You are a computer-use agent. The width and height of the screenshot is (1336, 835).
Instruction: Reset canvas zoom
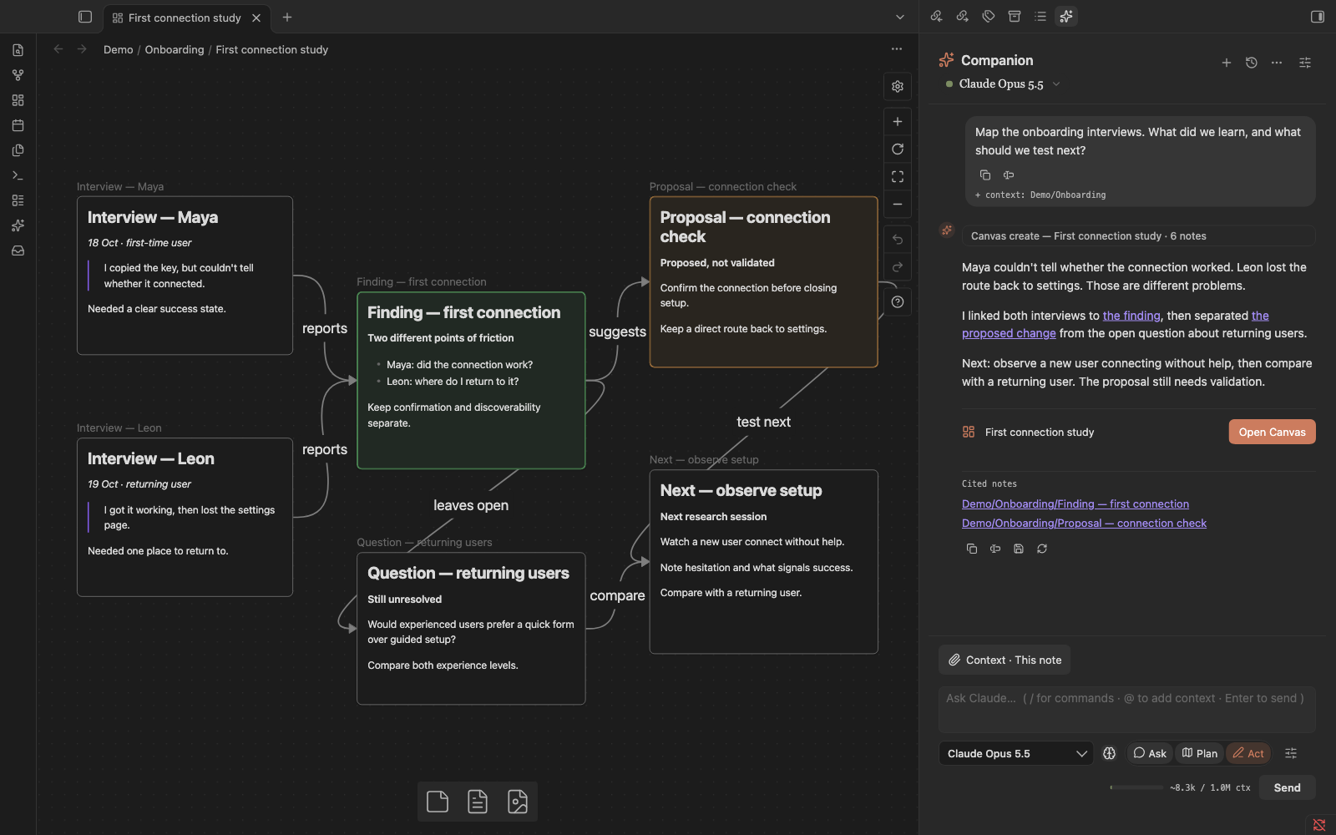pyautogui.click(x=898, y=149)
